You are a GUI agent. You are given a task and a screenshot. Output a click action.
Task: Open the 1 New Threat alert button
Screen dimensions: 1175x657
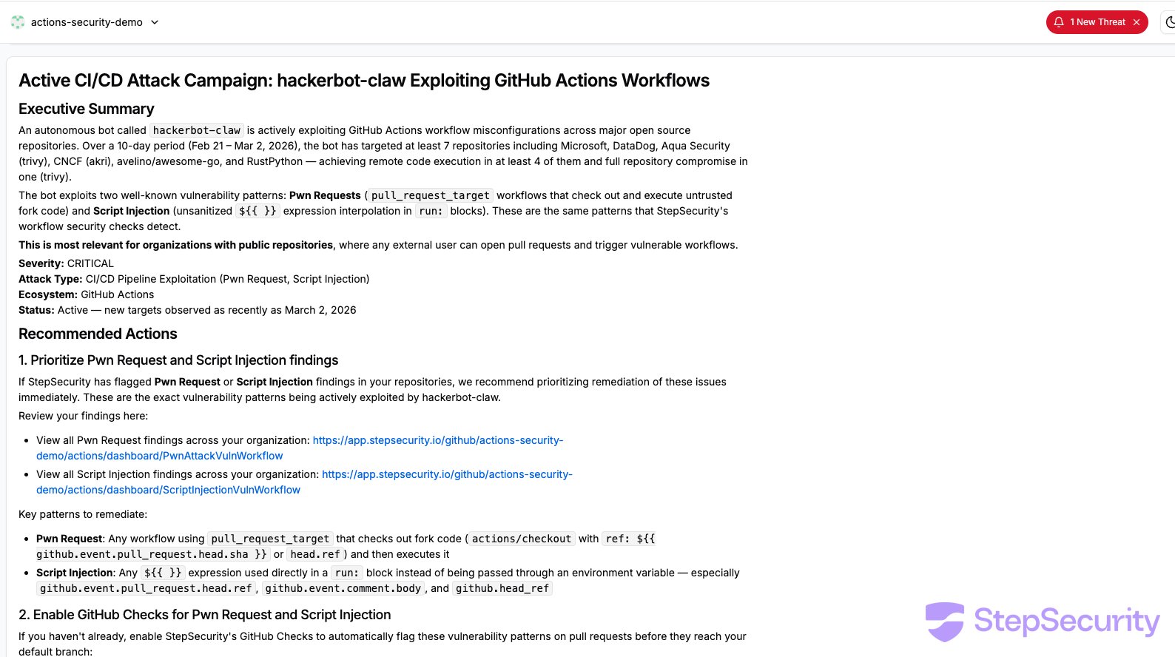(1097, 22)
